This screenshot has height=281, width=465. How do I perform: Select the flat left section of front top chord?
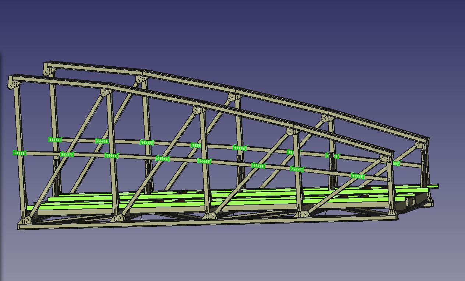point(59,81)
